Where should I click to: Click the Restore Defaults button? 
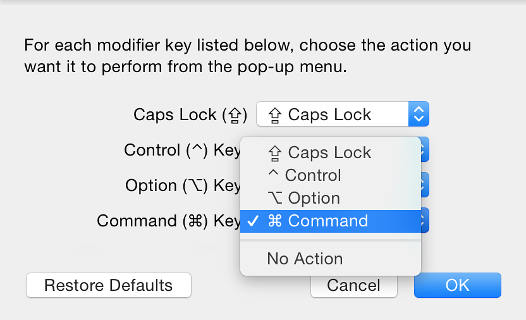tap(109, 285)
